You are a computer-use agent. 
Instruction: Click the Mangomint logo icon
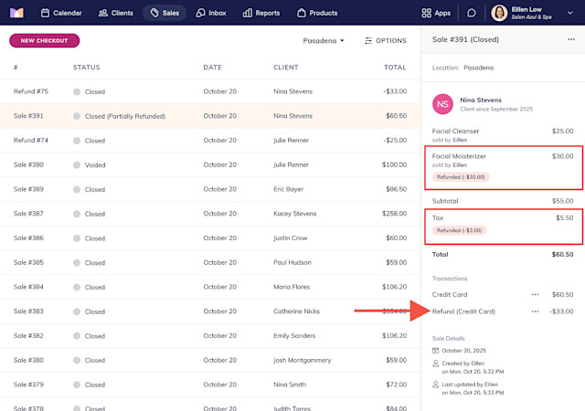tap(16, 13)
